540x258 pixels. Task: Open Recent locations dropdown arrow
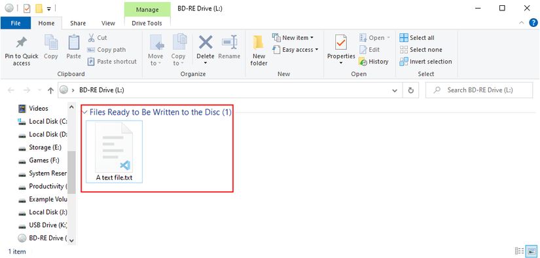point(40,90)
